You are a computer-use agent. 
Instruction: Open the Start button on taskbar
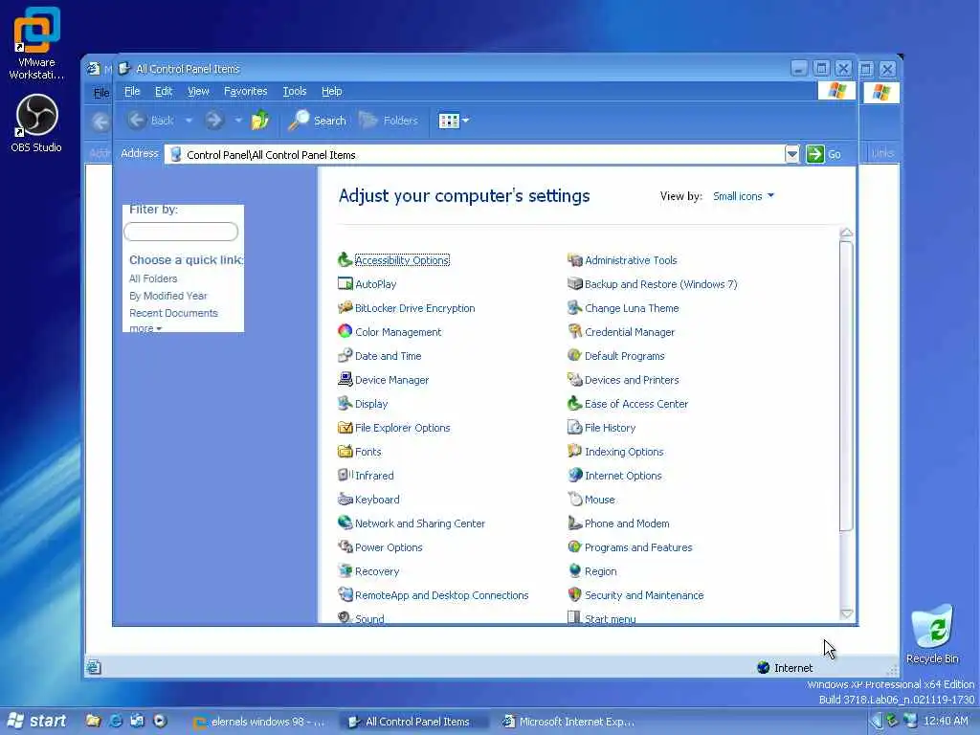(x=37, y=722)
